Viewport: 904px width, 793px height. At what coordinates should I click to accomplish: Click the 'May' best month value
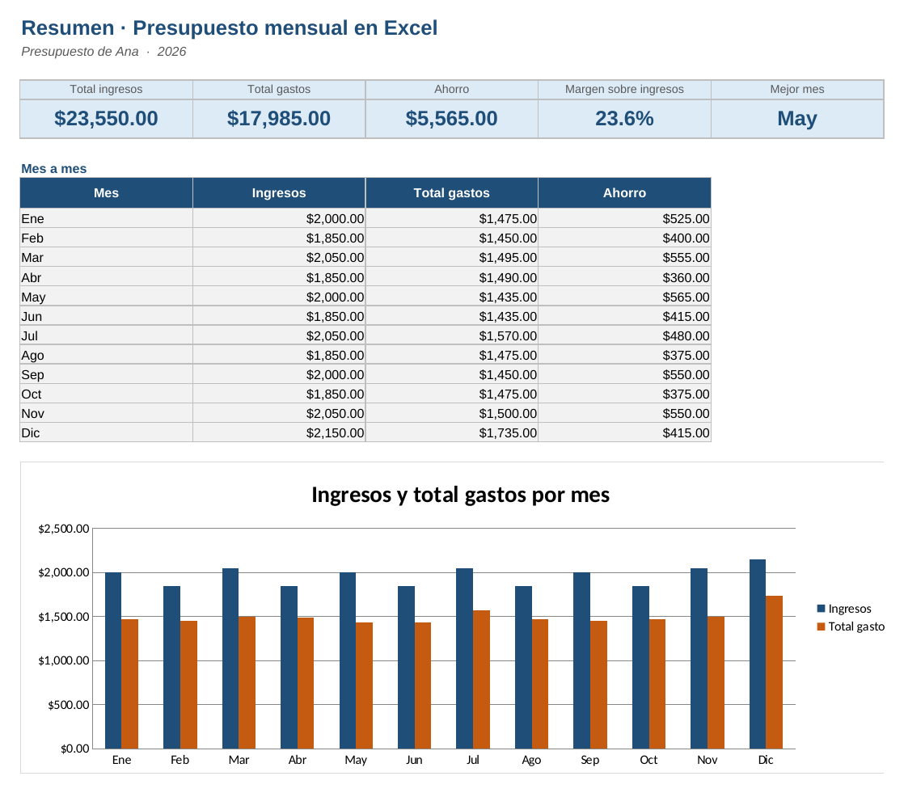click(797, 119)
